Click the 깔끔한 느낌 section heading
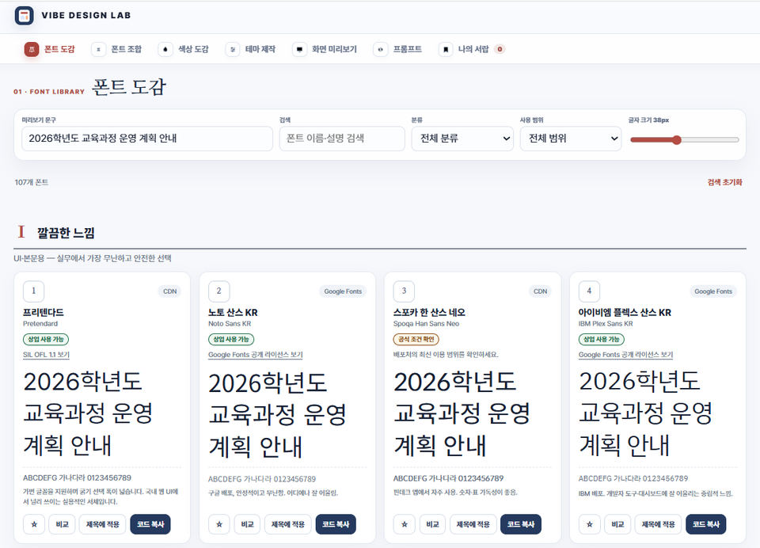 (66, 233)
